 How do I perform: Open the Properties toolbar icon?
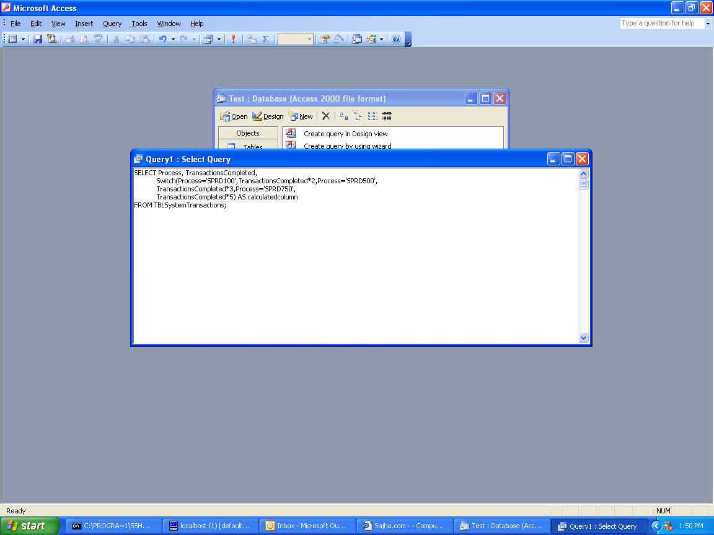pos(324,39)
